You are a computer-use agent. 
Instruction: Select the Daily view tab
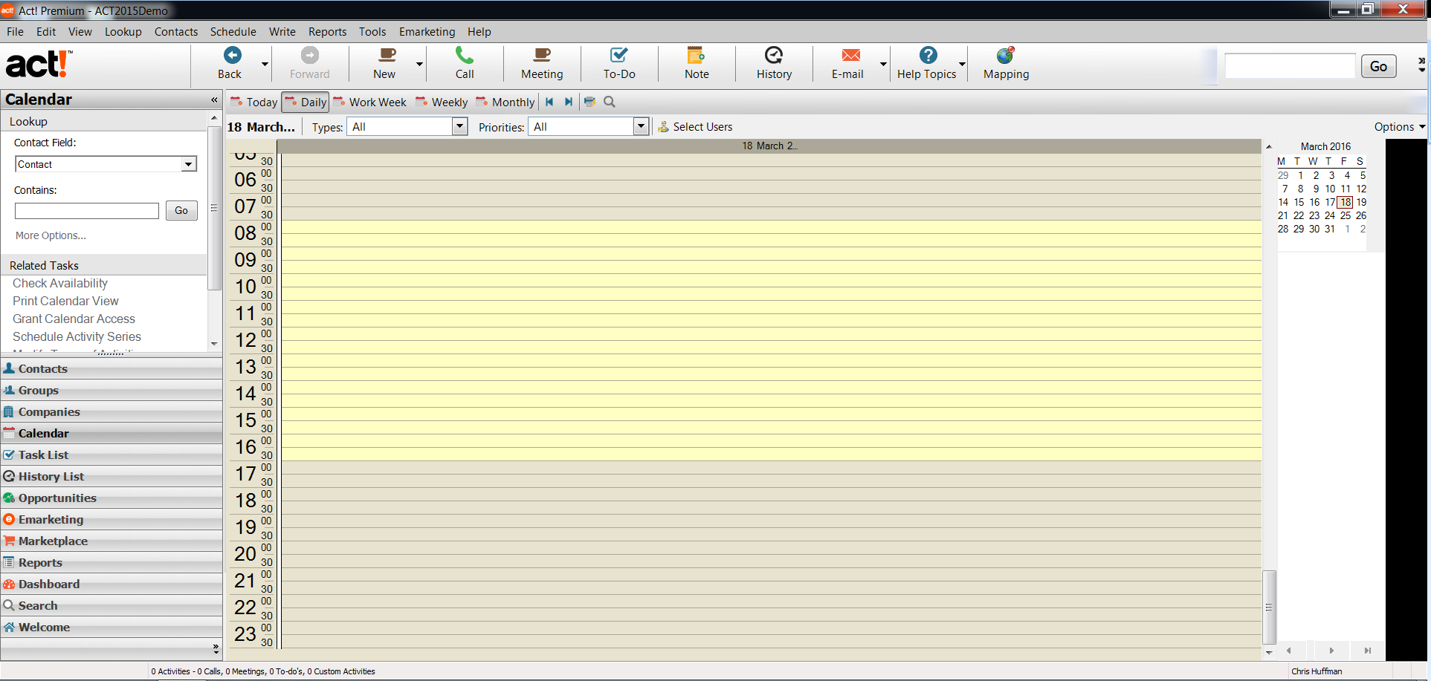(x=306, y=102)
